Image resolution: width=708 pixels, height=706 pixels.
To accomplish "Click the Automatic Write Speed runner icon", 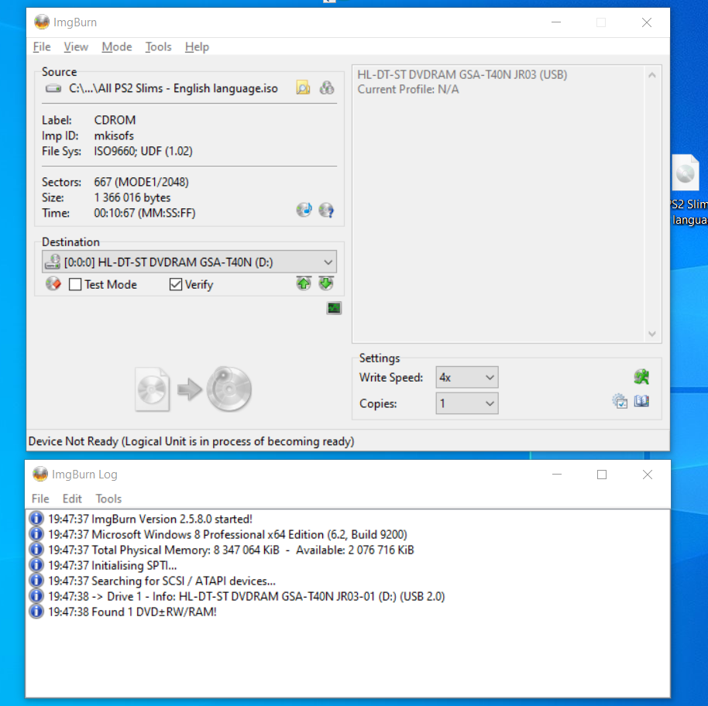I will point(641,377).
